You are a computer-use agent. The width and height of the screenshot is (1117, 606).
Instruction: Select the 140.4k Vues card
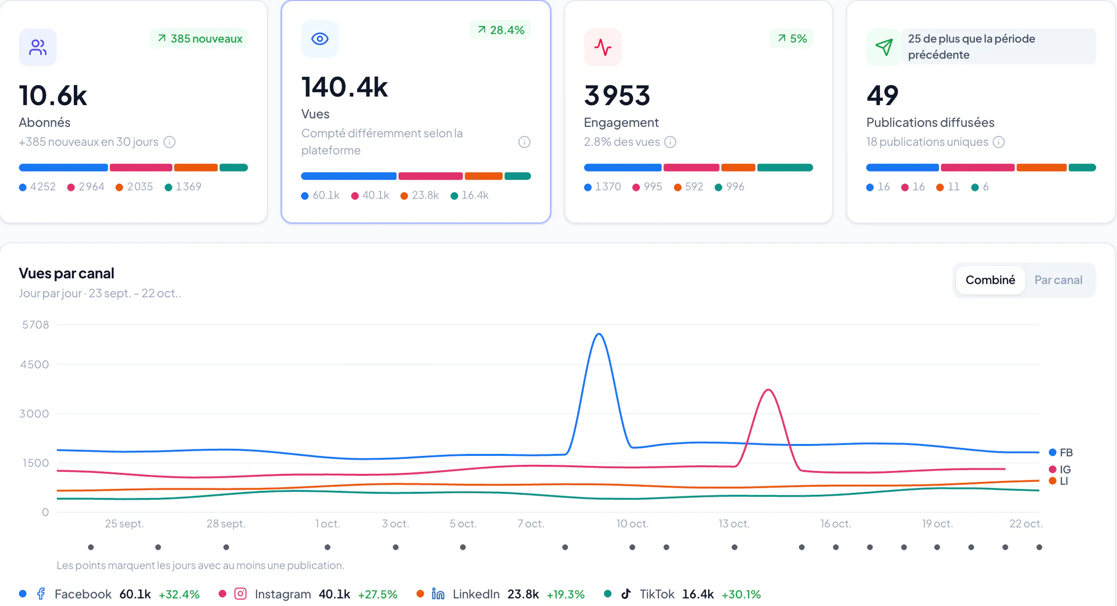[x=416, y=112]
